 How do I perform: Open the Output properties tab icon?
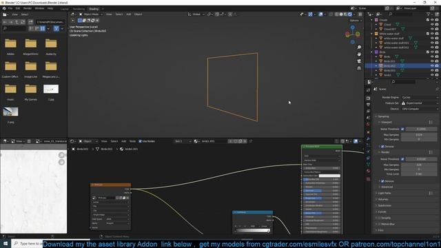pyautogui.click(x=368, y=105)
